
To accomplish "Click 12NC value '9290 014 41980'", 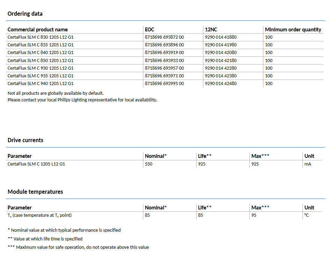I will [x=221, y=45].
